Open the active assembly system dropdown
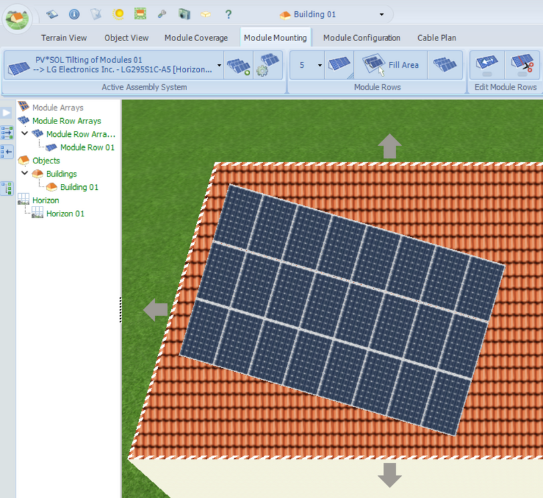The height and width of the screenshot is (498, 543). 219,65
